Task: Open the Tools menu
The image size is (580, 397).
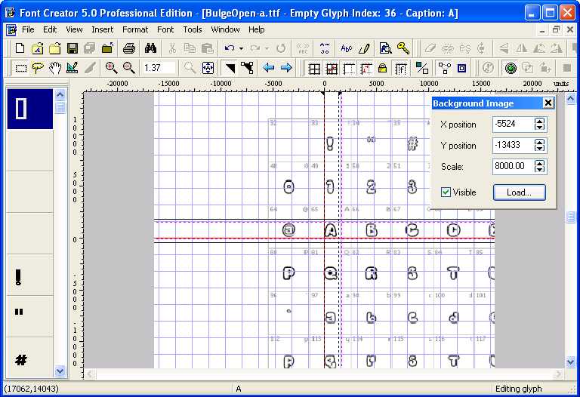Action: 193,29
